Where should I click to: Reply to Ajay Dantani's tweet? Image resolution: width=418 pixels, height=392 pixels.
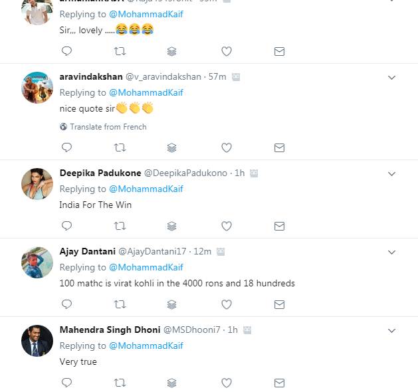[x=66, y=304]
